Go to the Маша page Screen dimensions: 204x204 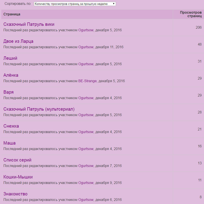9,143
